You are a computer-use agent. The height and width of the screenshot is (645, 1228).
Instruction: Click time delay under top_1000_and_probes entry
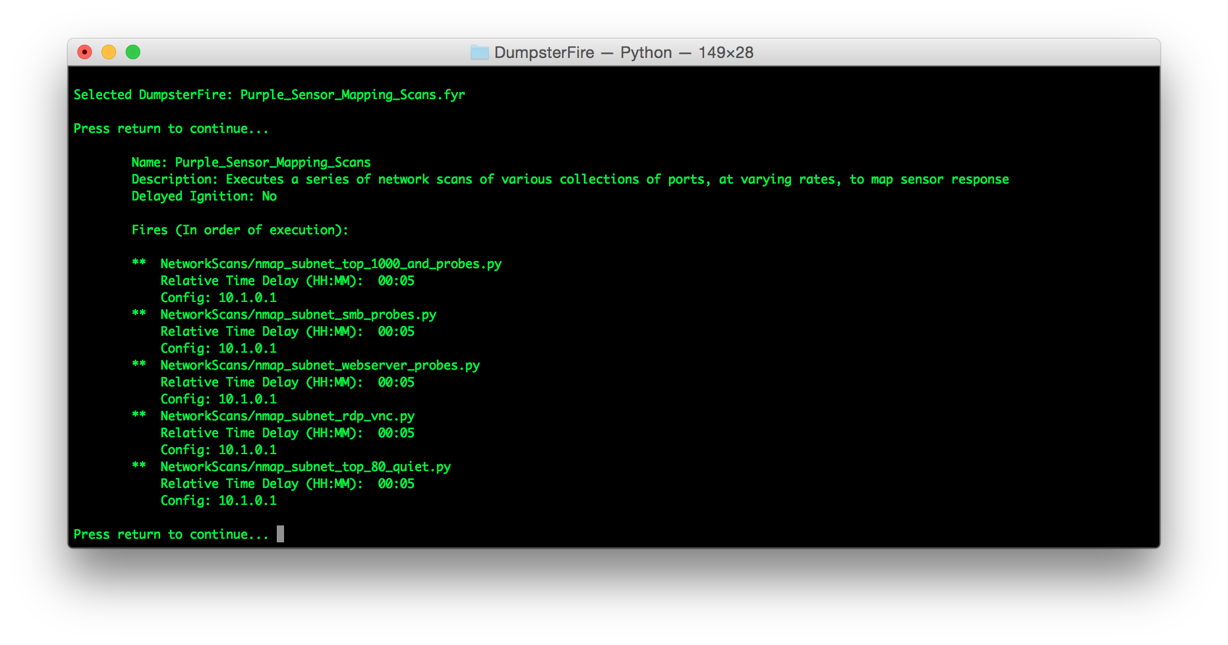coord(288,281)
